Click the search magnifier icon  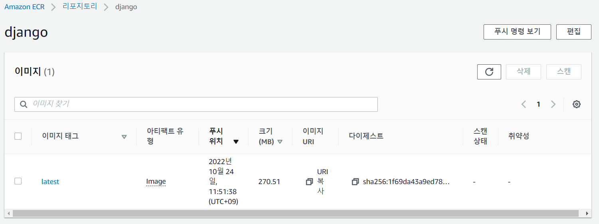click(x=24, y=104)
